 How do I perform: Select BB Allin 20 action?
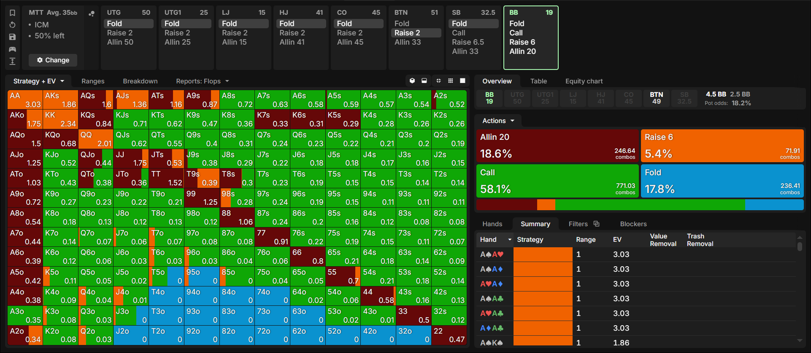[x=522, y=51]
